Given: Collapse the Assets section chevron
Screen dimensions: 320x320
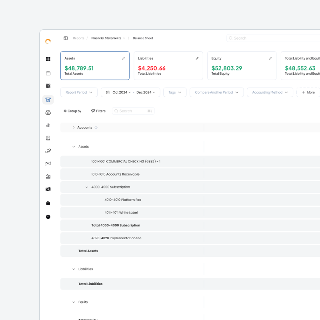Looking at the screenshot, I should [x=74, y=147].
